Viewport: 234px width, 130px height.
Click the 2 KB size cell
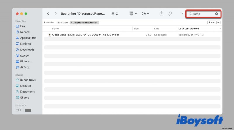click(x=149, y=35)
